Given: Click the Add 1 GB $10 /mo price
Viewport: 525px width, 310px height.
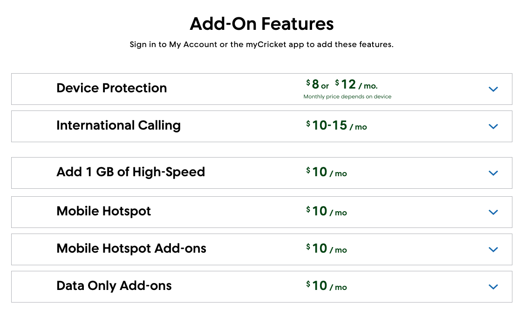Looking at the screenshot, I should 326,172.
